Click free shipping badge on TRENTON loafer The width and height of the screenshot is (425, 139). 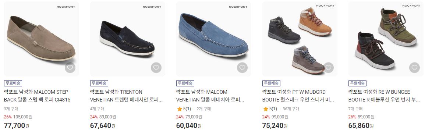99,83
